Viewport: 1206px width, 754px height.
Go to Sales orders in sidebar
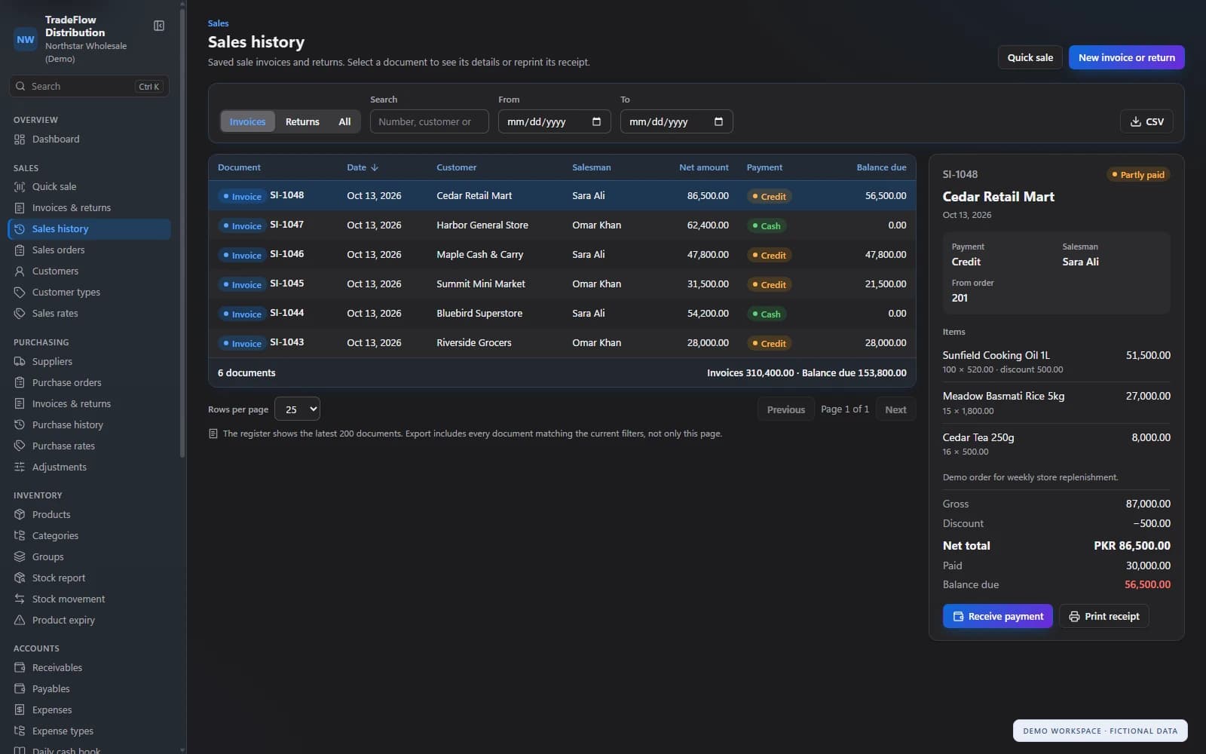[x=89, y=250]
